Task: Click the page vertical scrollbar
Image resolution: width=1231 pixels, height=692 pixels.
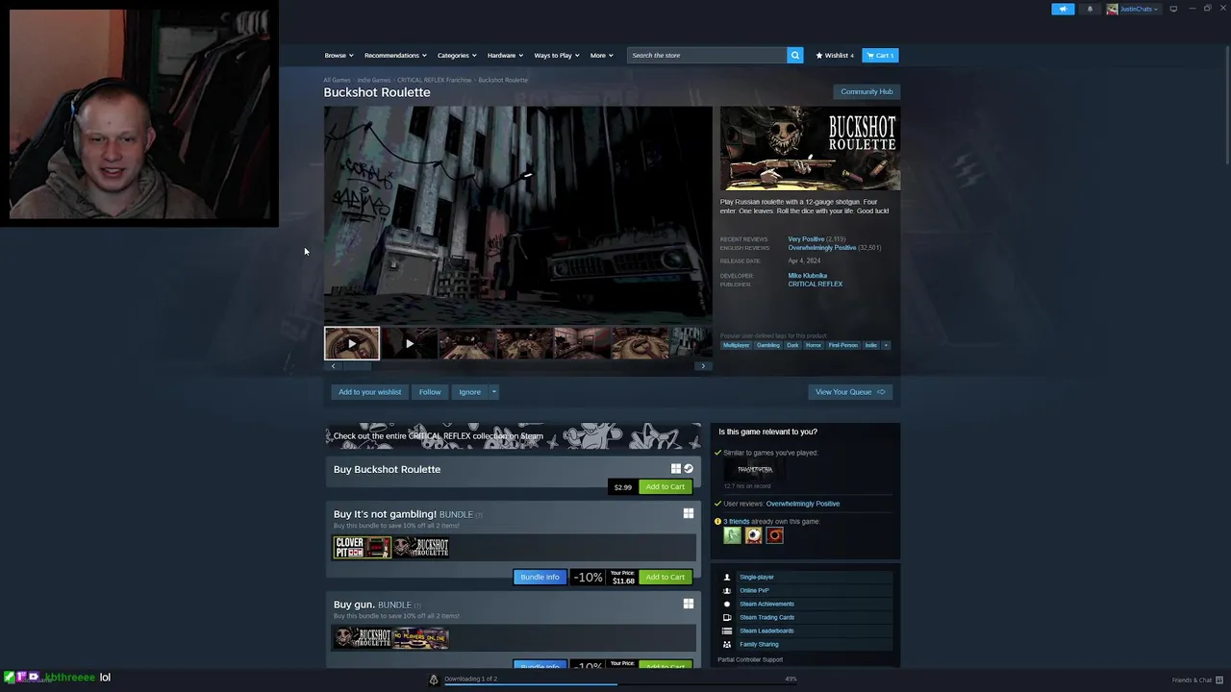Action: (1226, 106)
